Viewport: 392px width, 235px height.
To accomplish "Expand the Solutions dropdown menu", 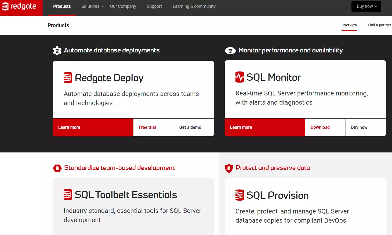I will click(x=93, y=6).
